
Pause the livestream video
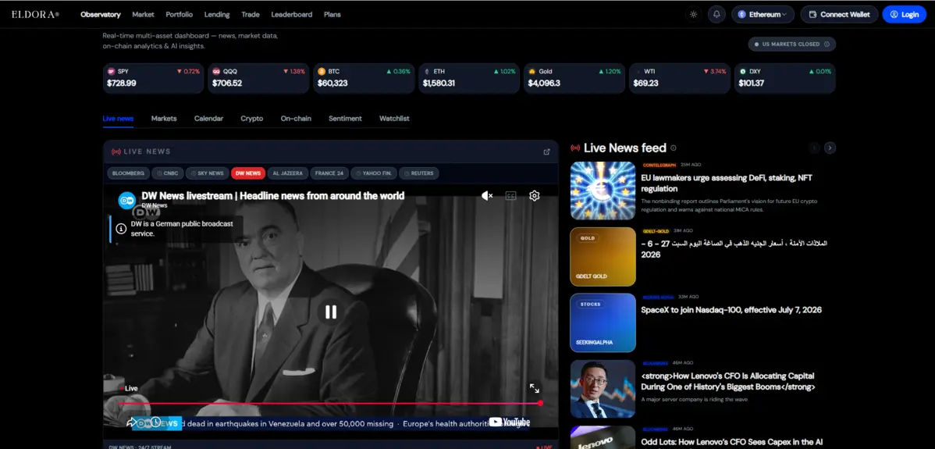tap(330, 312)
